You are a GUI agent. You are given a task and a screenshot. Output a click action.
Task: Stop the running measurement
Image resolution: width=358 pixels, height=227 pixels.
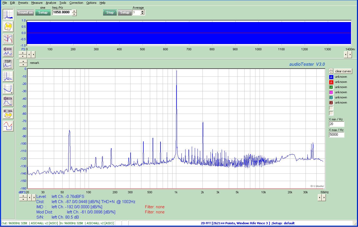[110, 13]
